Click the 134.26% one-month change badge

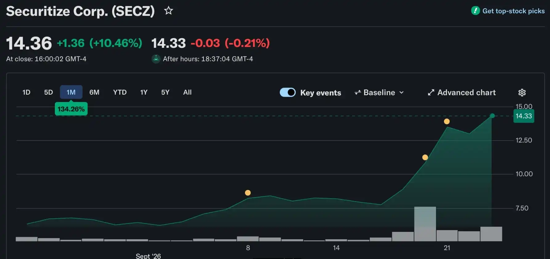pos(71,109)
